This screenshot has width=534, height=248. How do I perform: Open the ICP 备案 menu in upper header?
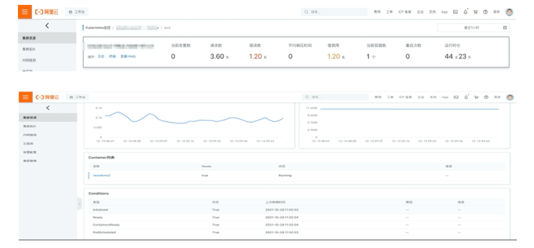(405, 12)
